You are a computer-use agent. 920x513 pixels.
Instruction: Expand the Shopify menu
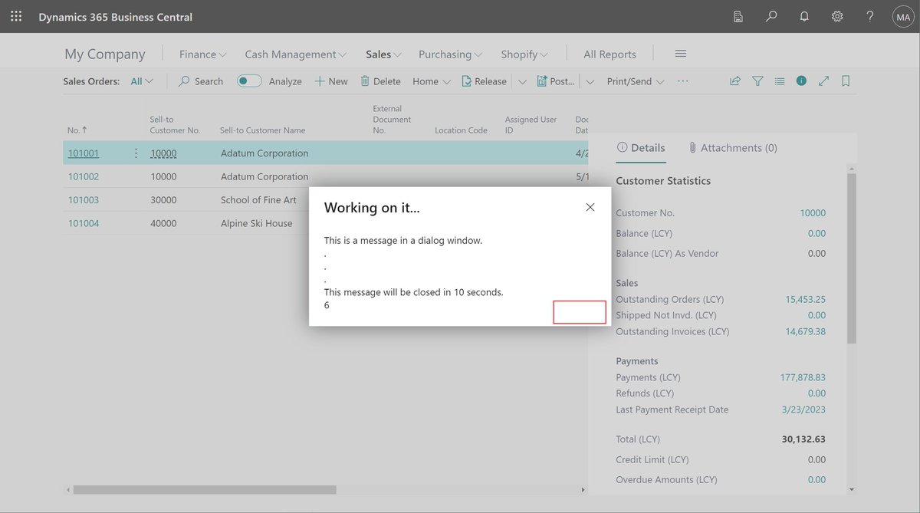pyautogui.click(x=525, y=54)
